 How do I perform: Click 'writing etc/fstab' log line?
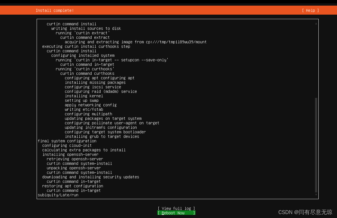(84, 109)
